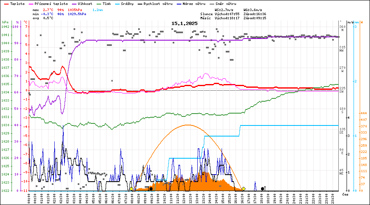Viewport: 370px width, 205px height.
Task: Click the yellow sunset marker on the timeline
Action: point(243,189)
